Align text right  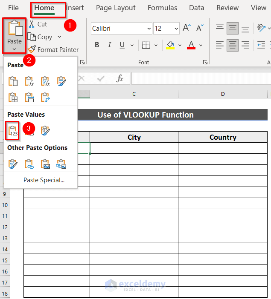pos(245,45)
